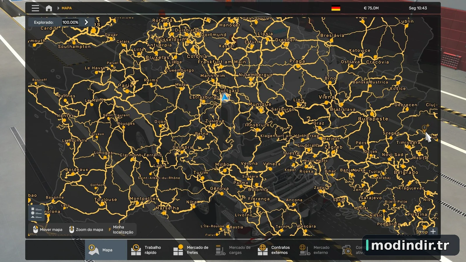Image resolution: width=466 pixels, height=262 pixels.
Task: Click the Budapeste city label
Action: click(x=373, y=119)
